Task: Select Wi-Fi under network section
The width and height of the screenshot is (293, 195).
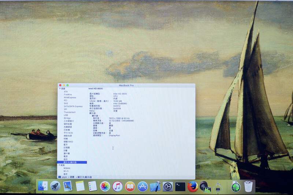Action: (66, 171)
